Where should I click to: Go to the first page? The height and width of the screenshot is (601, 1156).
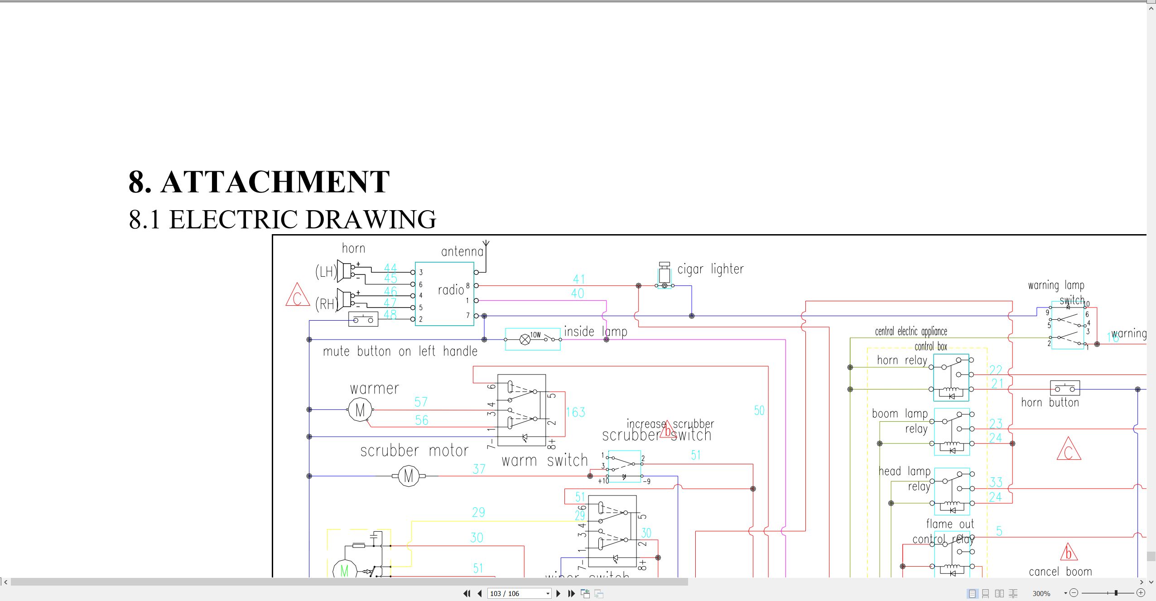[467, 593]
